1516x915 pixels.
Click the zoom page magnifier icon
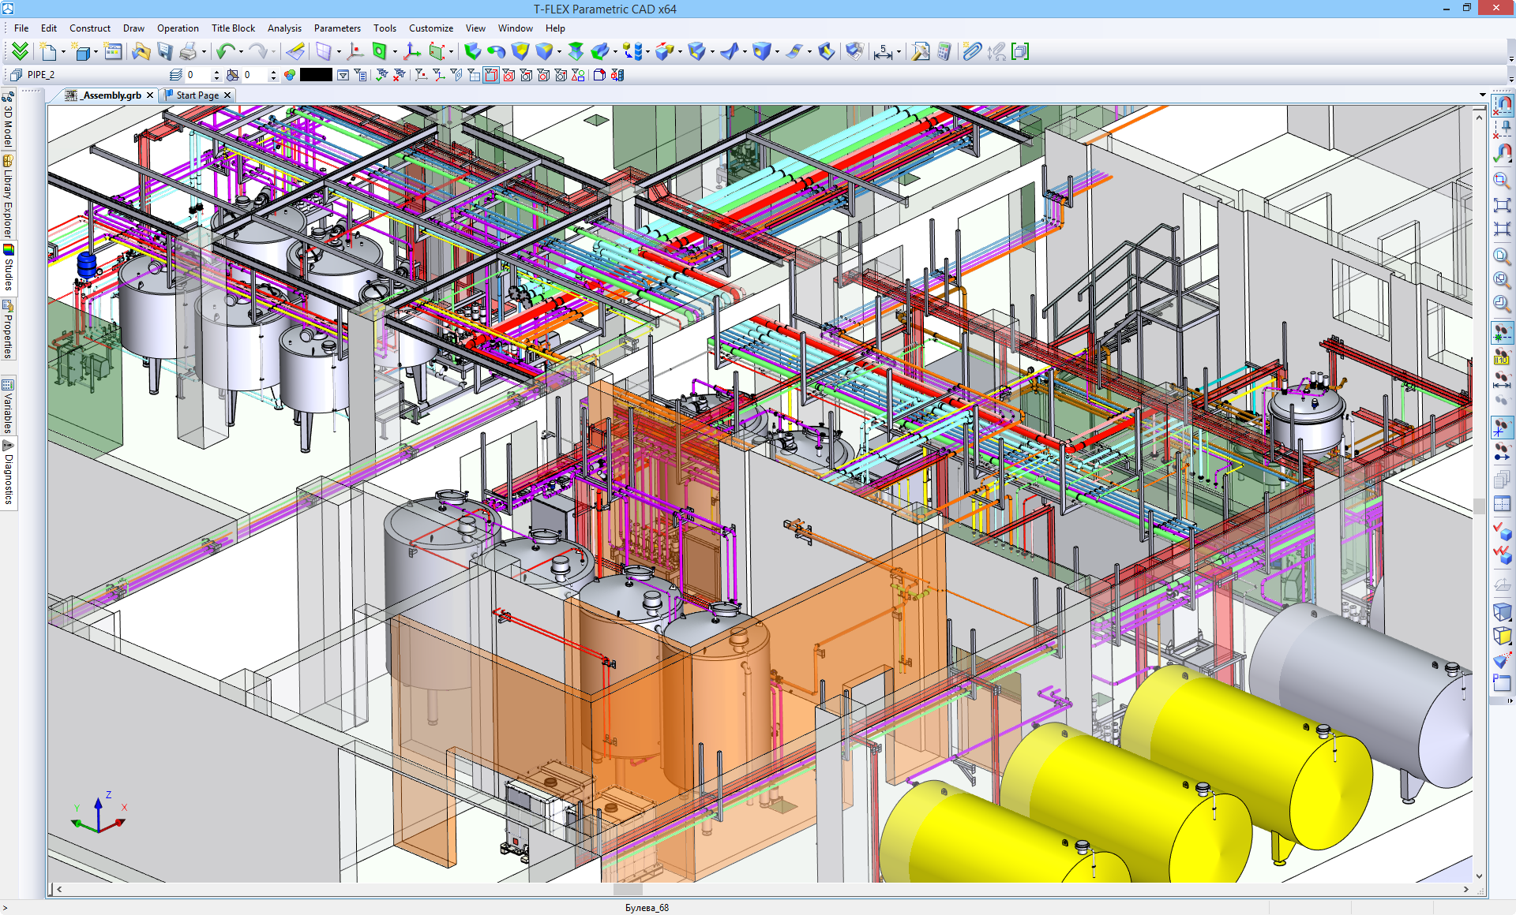[x=1502, y=256]
